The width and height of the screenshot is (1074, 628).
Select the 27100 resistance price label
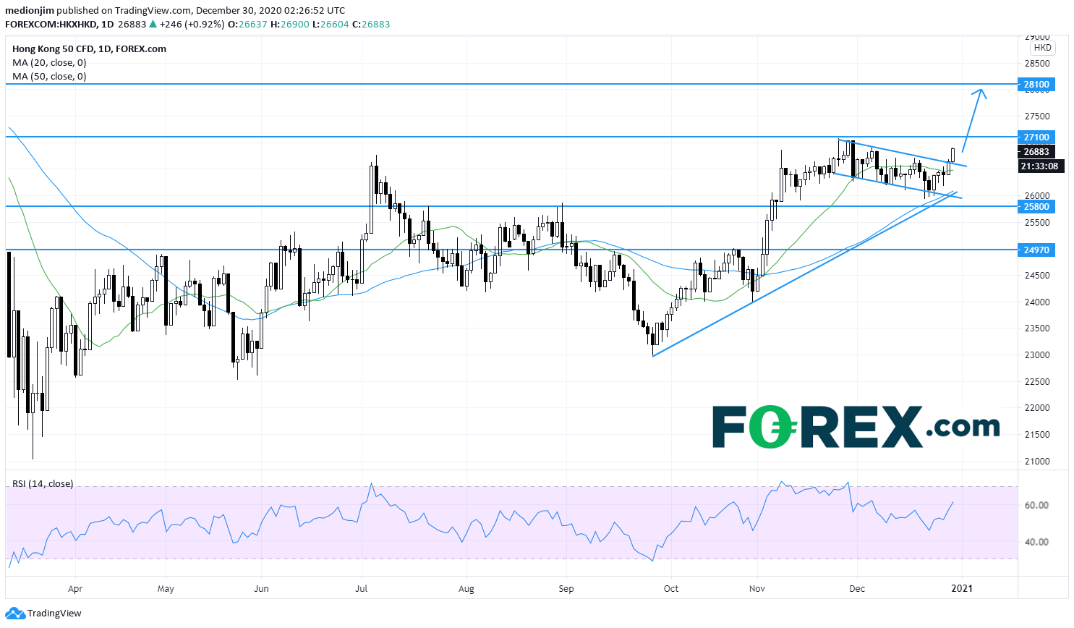(1036, 137)
